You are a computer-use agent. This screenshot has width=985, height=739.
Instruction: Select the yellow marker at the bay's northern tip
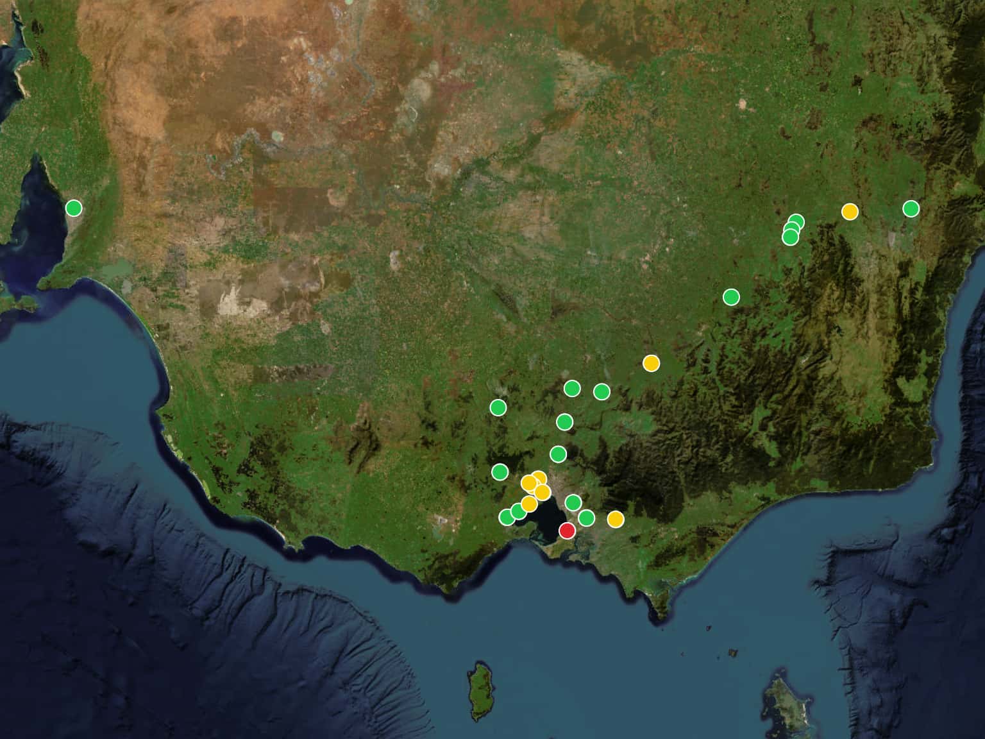(543, 492)
